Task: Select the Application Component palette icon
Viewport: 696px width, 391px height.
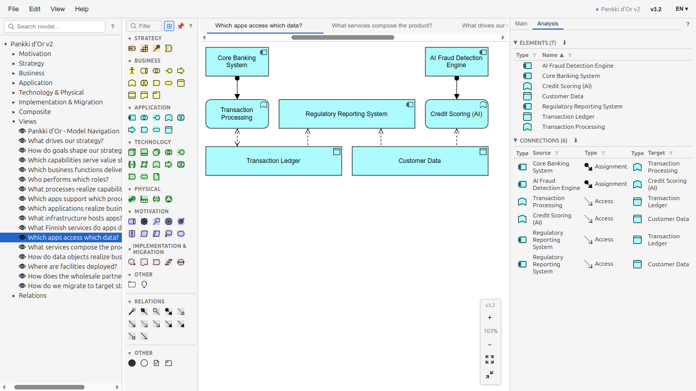Action: [132, 118]
